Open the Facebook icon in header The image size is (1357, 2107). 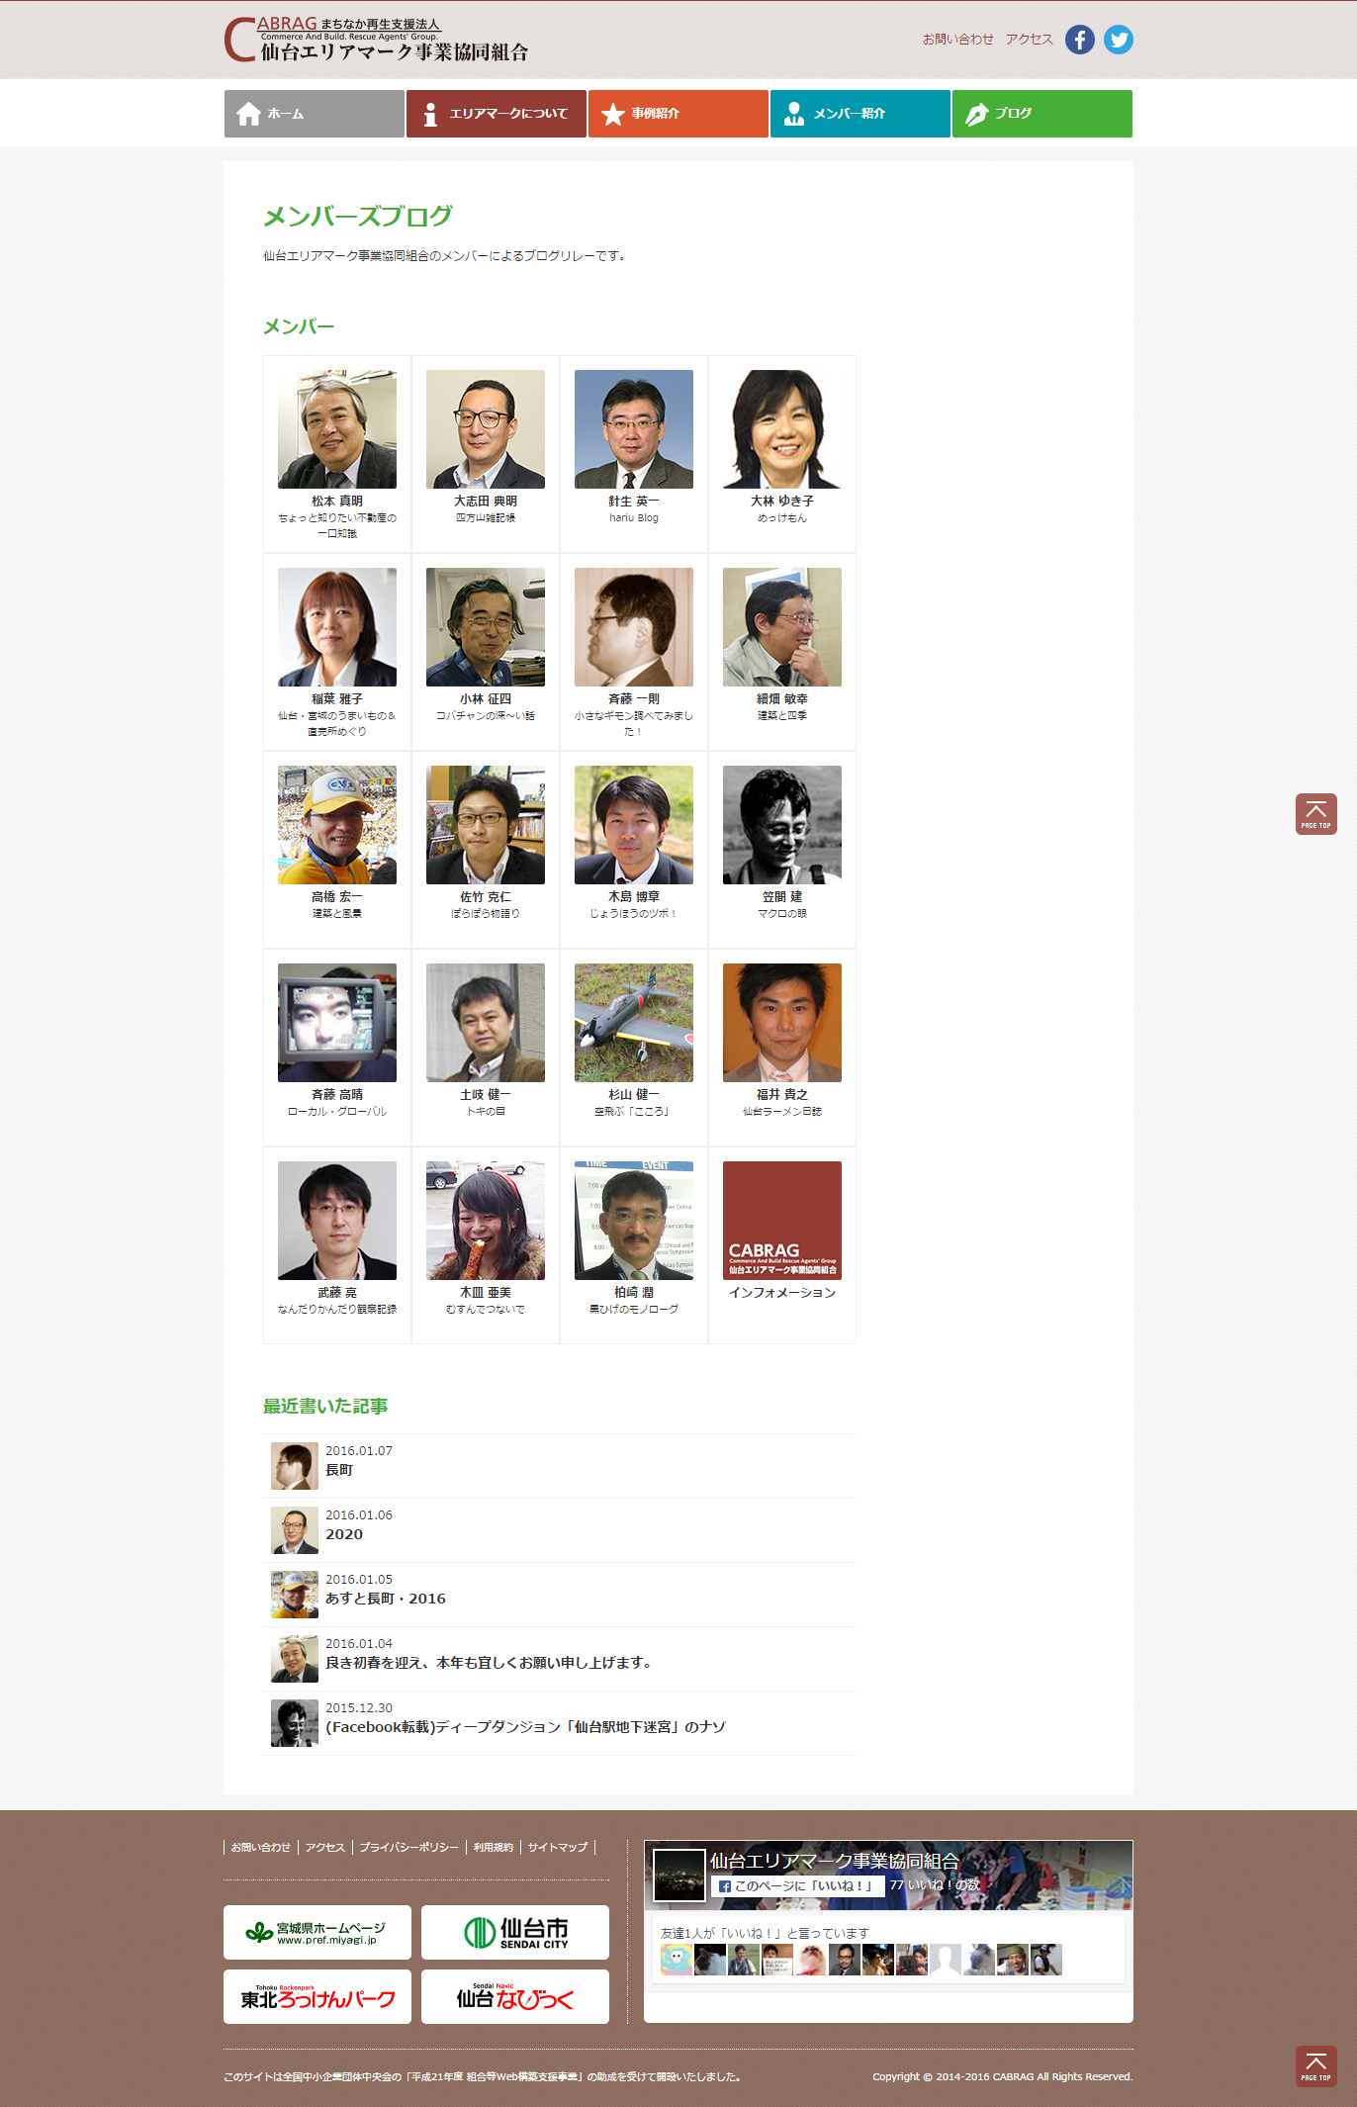click(x=1079, y=40)
